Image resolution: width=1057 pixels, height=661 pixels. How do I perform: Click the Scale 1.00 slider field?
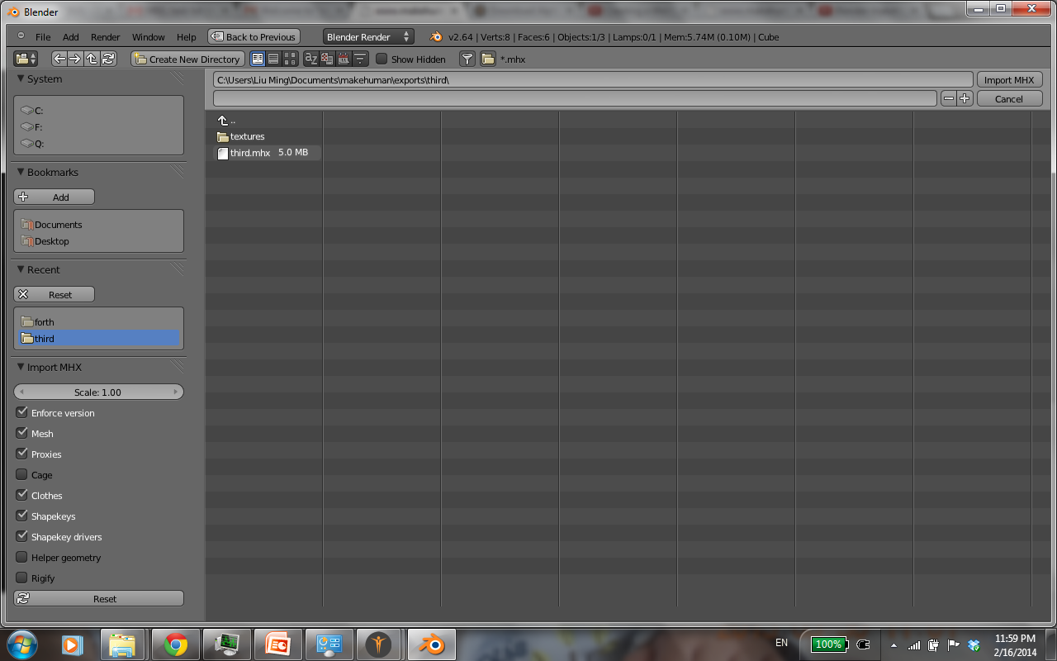99,392
